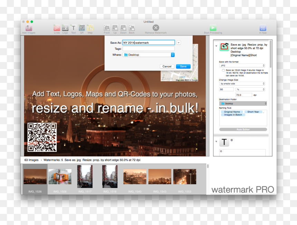297x225 pixels.
Task: Expand the Save As dialog chevron
Action: point(179,43)
